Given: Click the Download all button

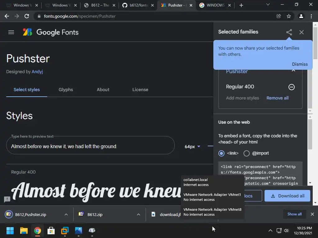Looking at the screenshot, I should point(287,196).
